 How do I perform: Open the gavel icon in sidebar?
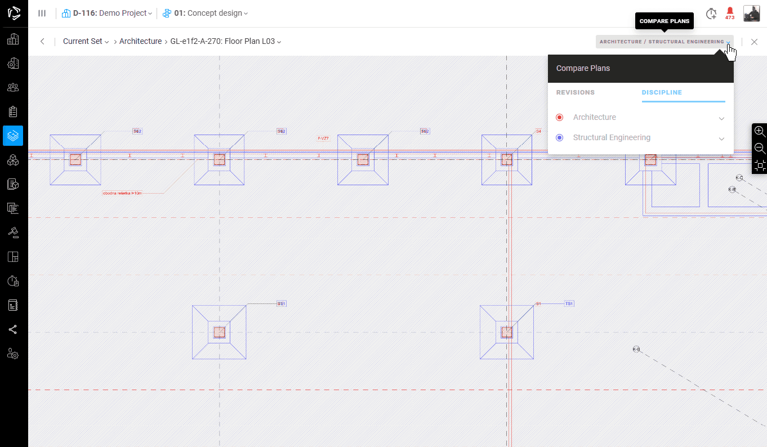tap(13, 232)
